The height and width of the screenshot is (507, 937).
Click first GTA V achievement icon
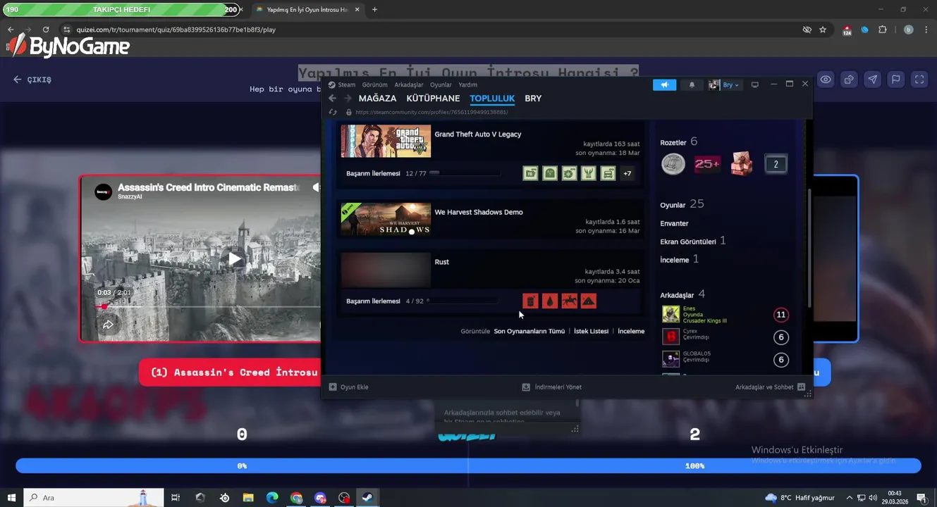tap(530, 173)
